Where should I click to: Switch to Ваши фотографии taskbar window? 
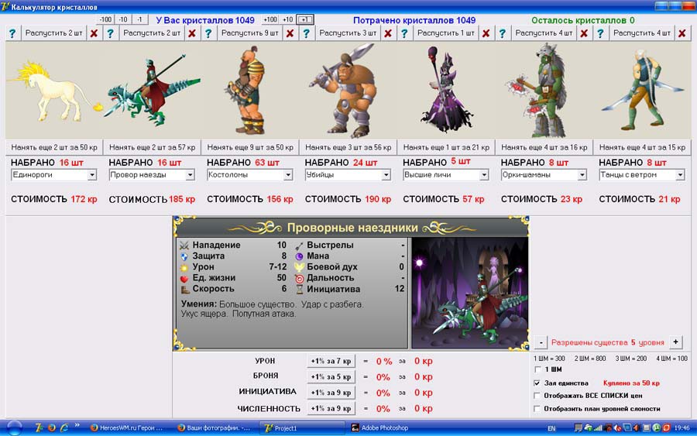pos(215,428)
